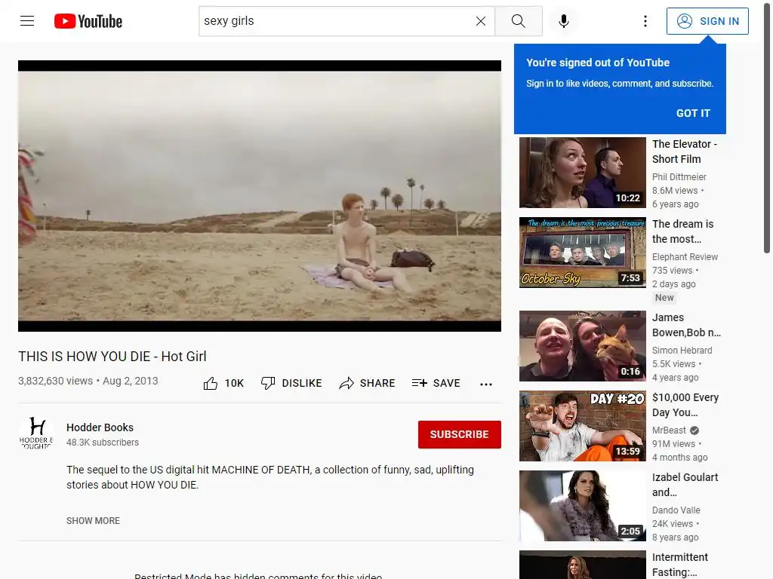
Task: Open October Sky video thumbnail
Action: pos(582,253)
